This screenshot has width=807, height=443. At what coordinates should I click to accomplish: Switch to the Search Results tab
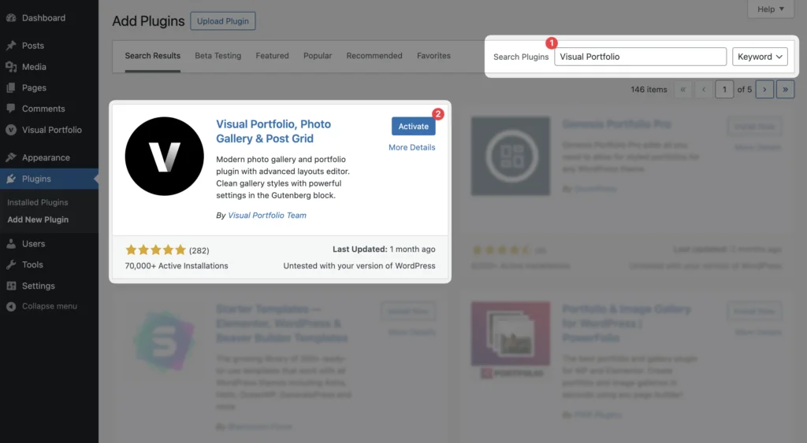pyautogui.click(x=152, y=56)
